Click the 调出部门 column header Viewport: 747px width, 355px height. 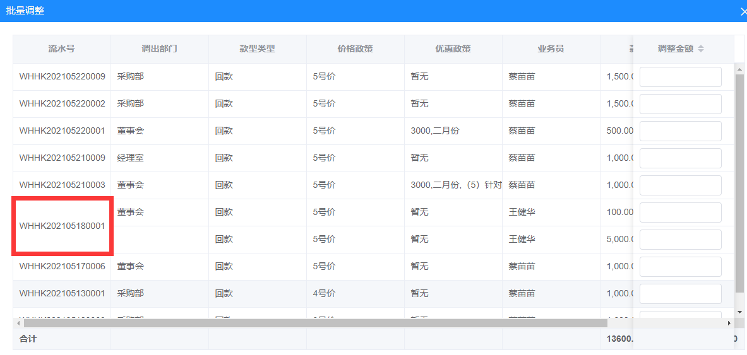[160, 49]
